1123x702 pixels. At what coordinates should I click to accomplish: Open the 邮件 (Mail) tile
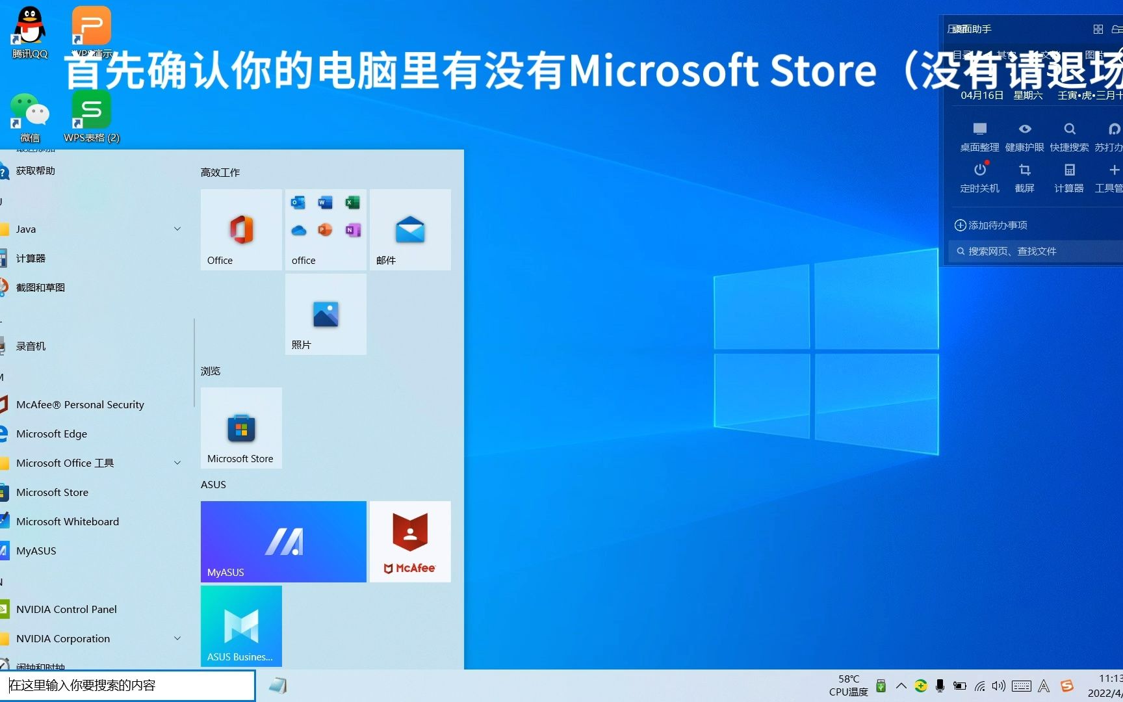(x=410, y=229)
